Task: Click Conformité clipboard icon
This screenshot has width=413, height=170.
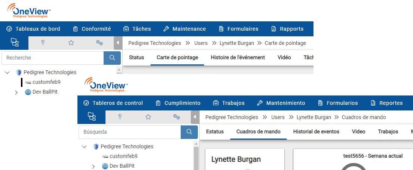Action: coord(75,29)
